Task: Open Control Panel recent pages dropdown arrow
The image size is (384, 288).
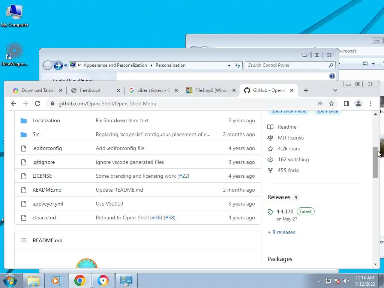Action: (x=66, y=65)
